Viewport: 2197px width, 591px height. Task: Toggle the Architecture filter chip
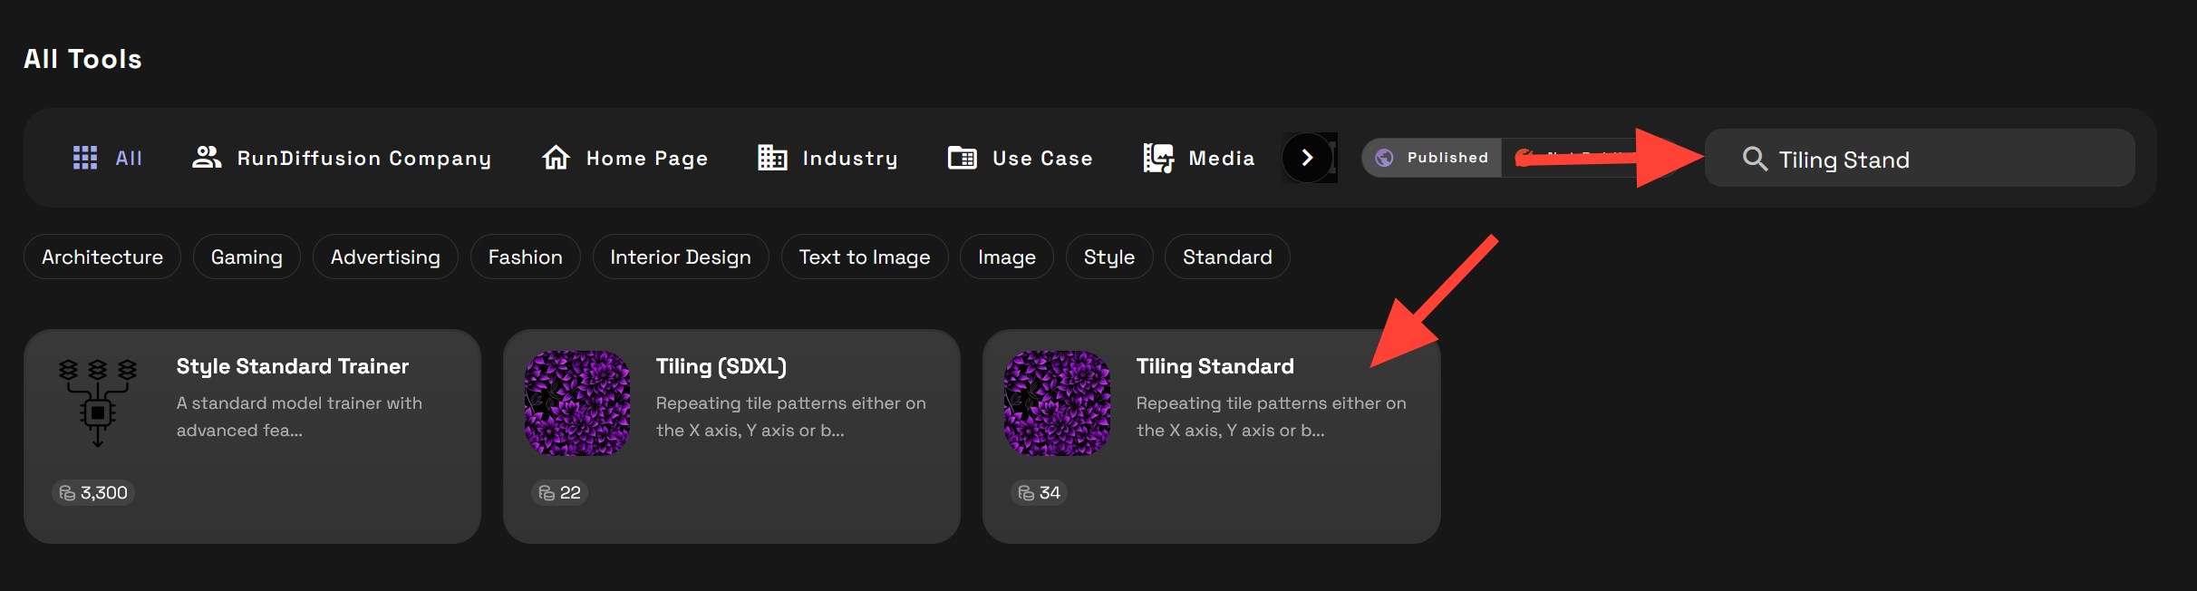click(x=102, y=257)
